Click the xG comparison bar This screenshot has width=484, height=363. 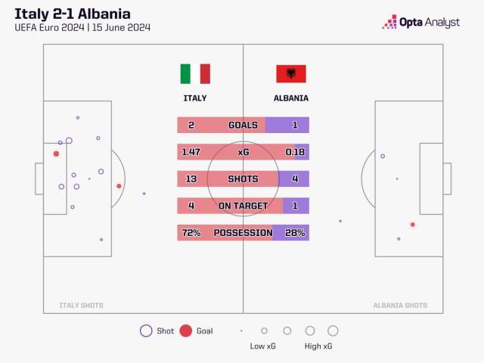[x=243, y=152]
